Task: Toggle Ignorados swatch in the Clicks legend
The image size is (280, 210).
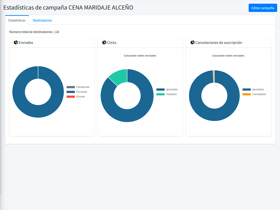Action: point(160,89)
